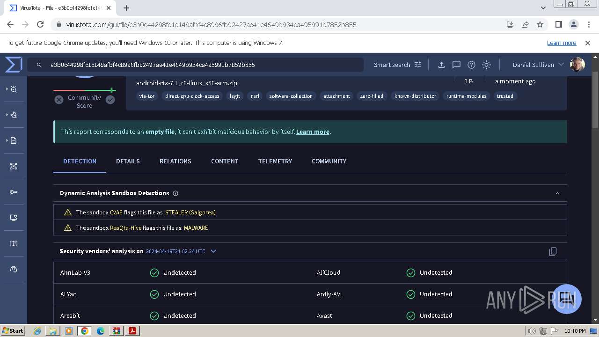This screenshot has height=337, width=599.
Task: Click the legit tag
Action: 235,96
